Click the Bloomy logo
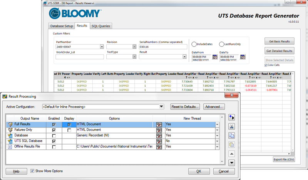This screenshot has width=308, height=180. click(x=75, y=13)
